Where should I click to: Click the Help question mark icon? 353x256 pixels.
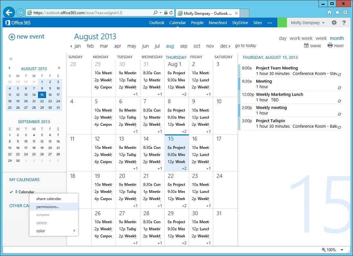click(x=344, y=23)
